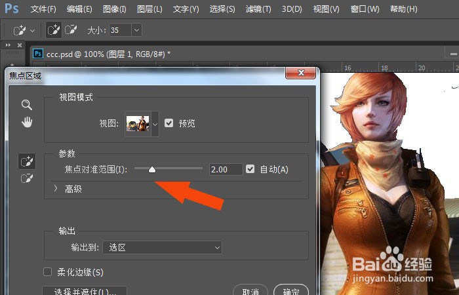The width and height of the screenshot is (459, 295).
Task: Open the 输出到 选区 dropdown
Action: click(162, 248)
